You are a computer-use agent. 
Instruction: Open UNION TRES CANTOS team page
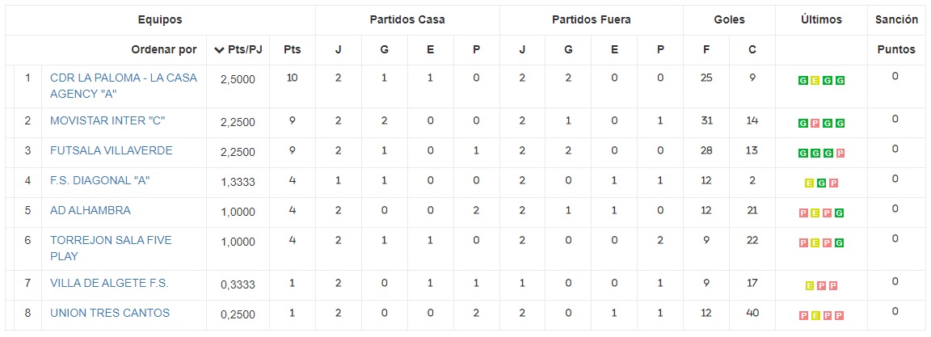(x=110, y=313)
